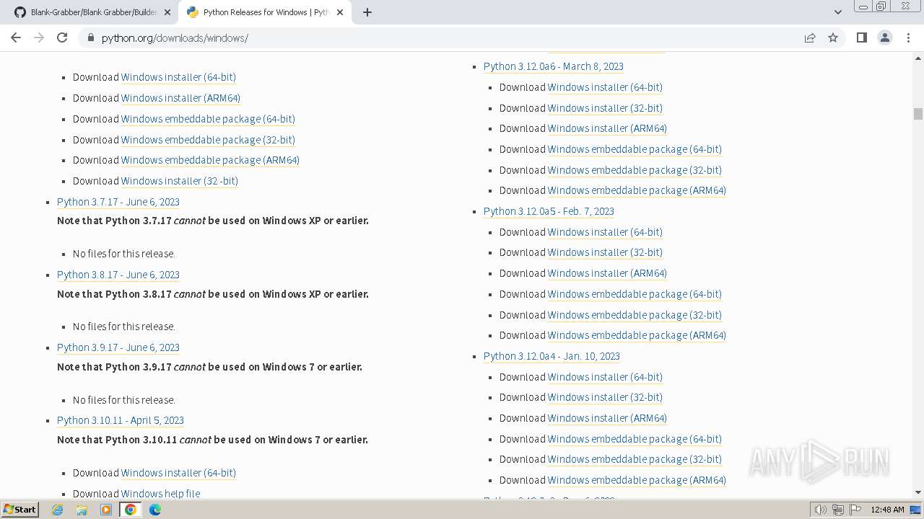Share this page icon in address bar
This screenshot has width=924, height=519.
[810, 37]
